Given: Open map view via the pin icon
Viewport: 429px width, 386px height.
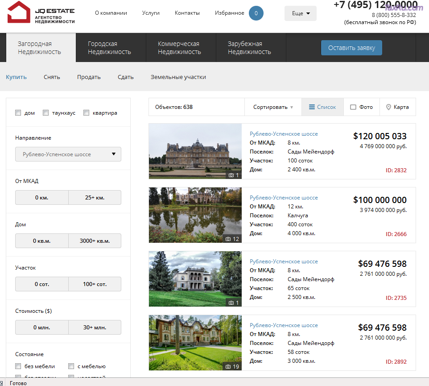Looking at the screenshot, I should (x=388, y=107).
